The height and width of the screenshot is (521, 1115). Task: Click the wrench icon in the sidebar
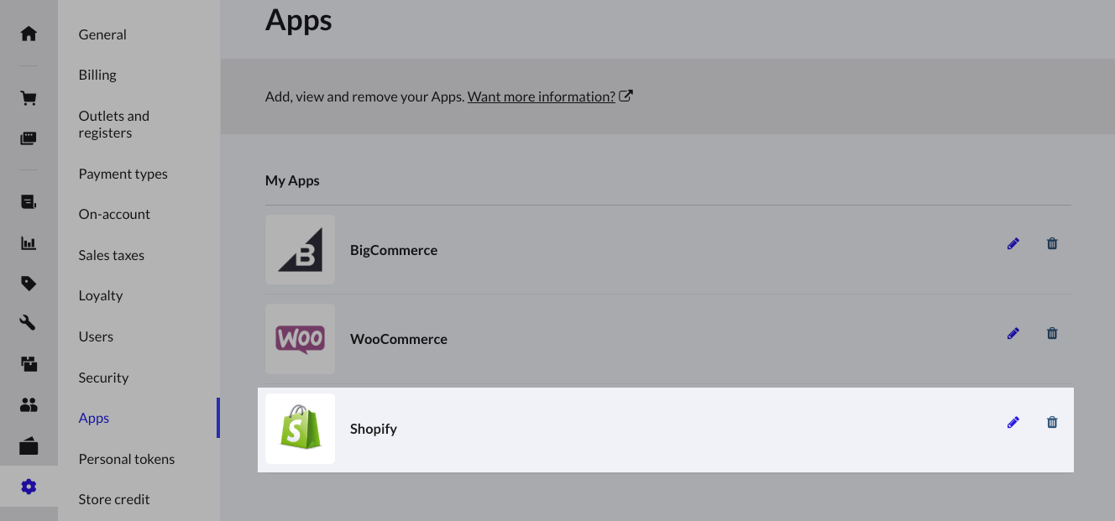point(29,323)
